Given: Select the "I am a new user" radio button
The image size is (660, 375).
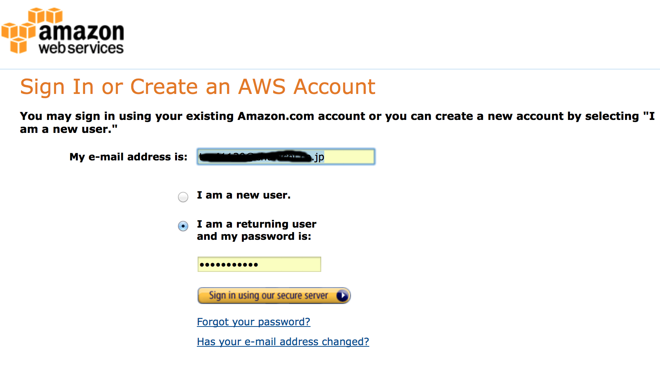Looking at the screenshot, I should click(x=183, y=197).
